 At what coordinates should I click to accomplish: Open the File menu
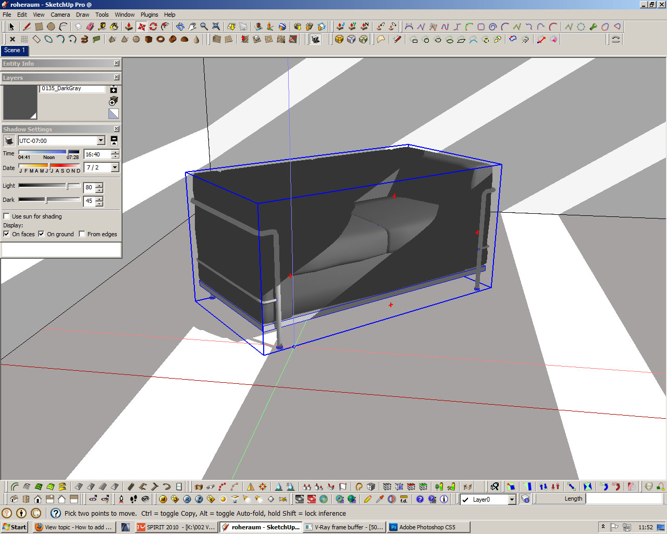point(7,15)
